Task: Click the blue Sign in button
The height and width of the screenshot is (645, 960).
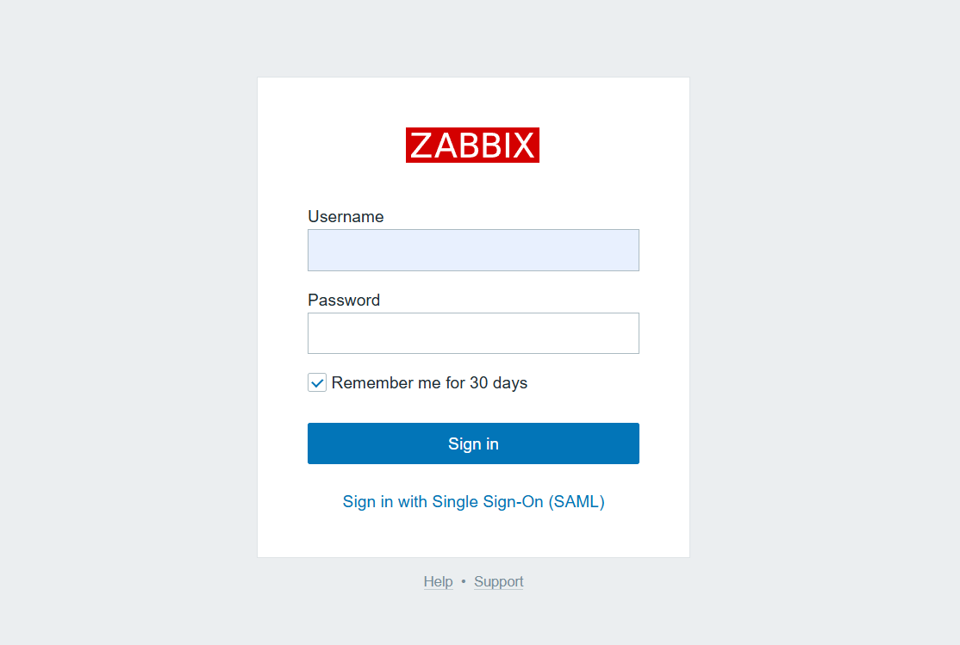Action: [x=473, y=443]
